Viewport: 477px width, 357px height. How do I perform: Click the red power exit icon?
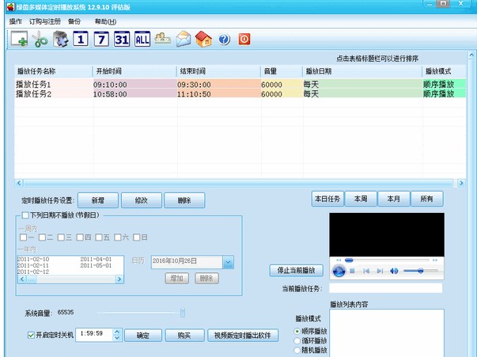click(244, 39)
